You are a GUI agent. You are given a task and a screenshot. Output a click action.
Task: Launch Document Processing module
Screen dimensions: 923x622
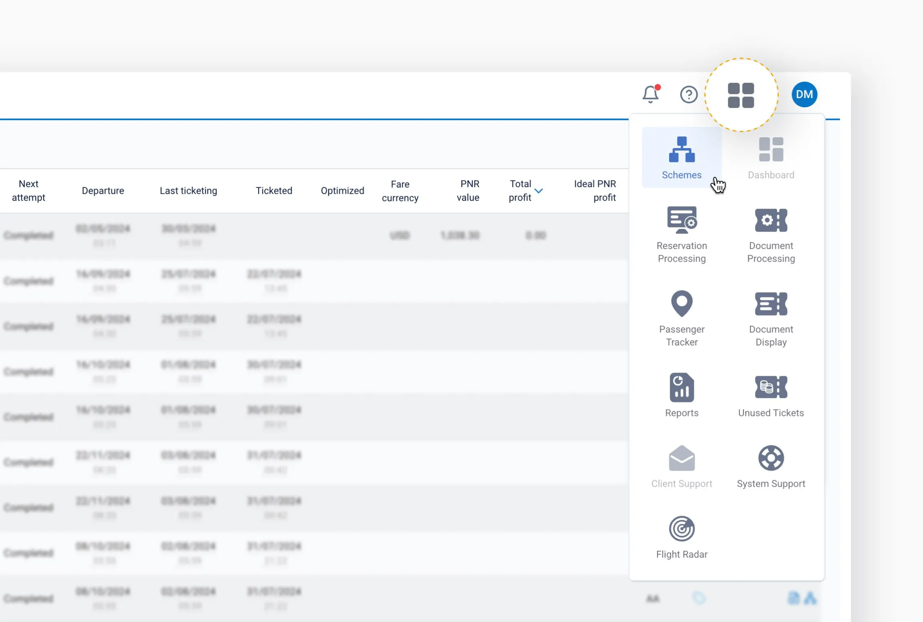(771, 235)
